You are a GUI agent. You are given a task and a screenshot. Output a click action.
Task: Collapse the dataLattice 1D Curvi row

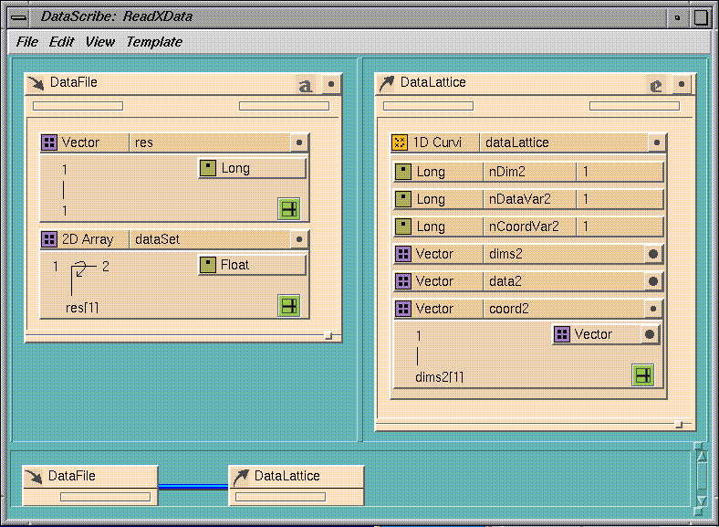point(656,142)
